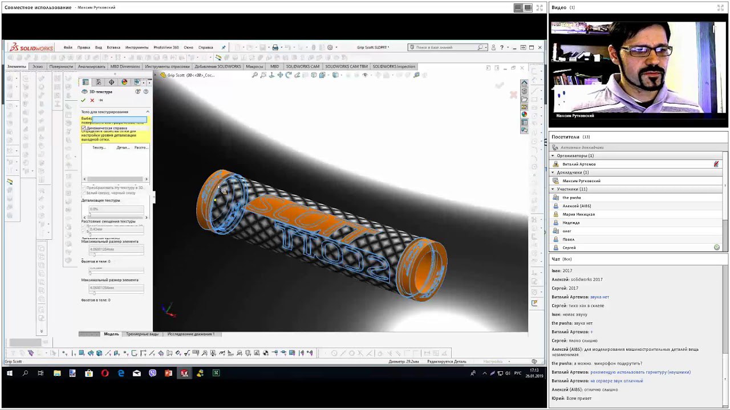
Task: Toggle Преобразовать эту текстуру в 3D checkbox
Action: pyautogui.click(x=83, y=187)
